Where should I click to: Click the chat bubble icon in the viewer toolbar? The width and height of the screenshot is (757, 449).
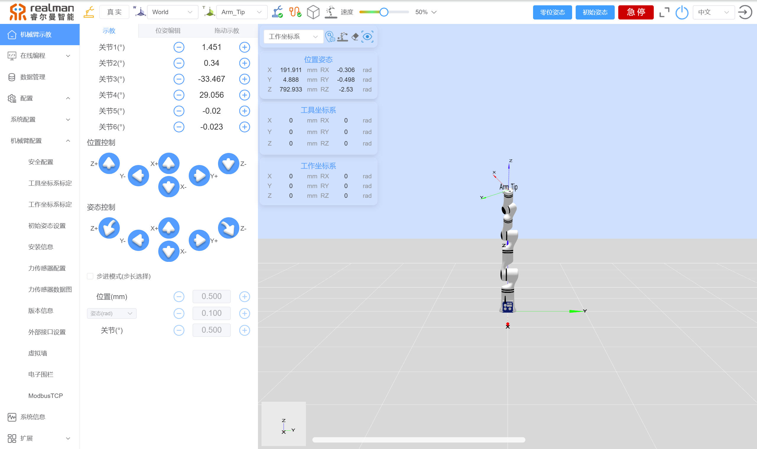click(x=330, y=37)
